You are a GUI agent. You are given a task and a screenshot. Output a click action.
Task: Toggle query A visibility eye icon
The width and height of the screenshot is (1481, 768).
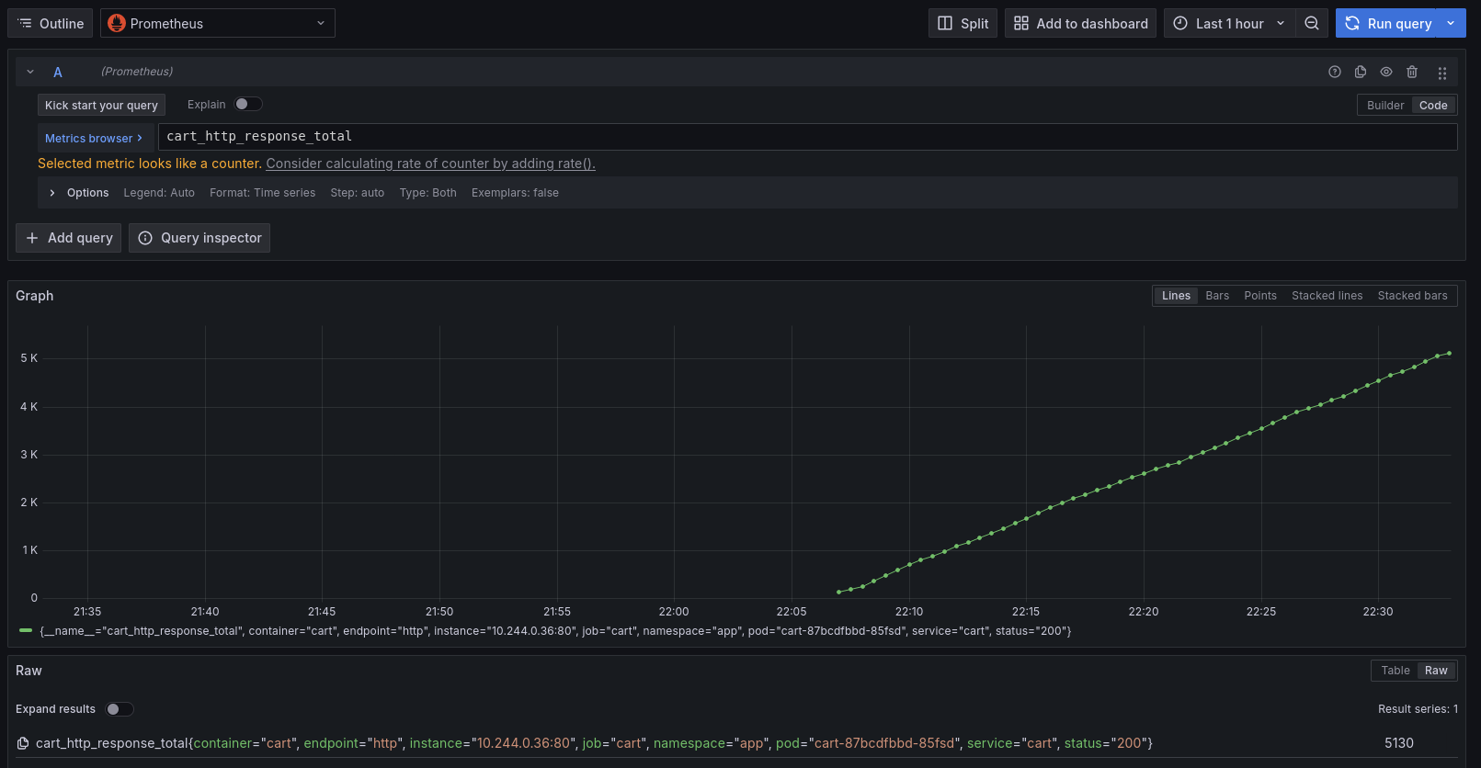click(1386, 72)
